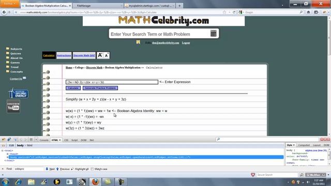
Task: Click the Calculate button
Action: [73, 88]
